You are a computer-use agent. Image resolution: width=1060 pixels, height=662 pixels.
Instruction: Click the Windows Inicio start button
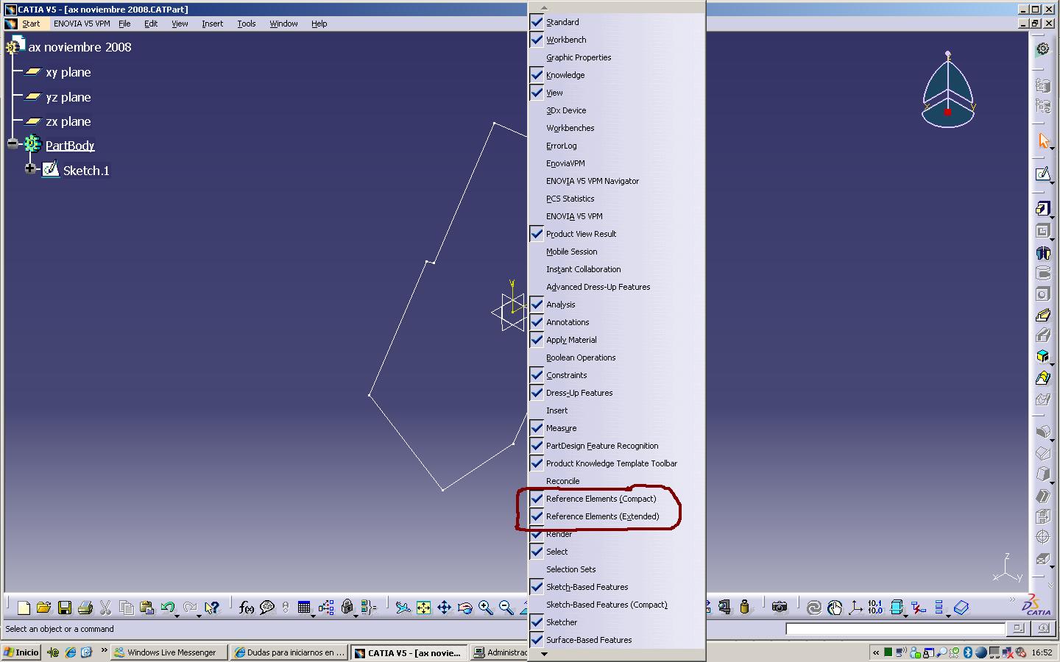click(x=21, y=652)
